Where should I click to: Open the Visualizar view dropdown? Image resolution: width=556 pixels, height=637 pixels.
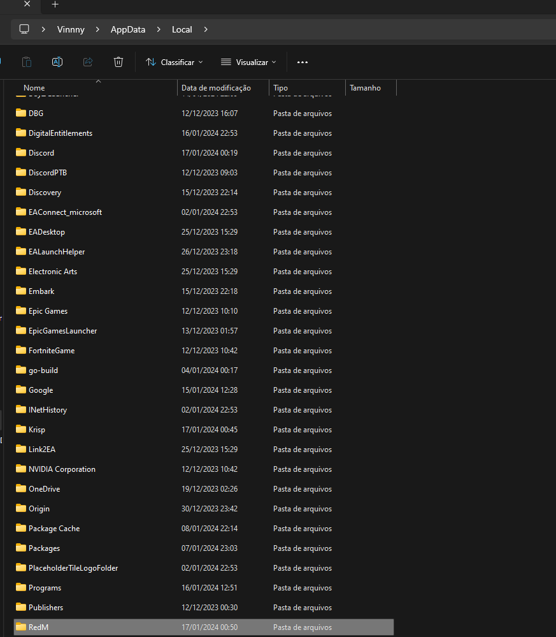pyautogui.click(x=248, y=62)
